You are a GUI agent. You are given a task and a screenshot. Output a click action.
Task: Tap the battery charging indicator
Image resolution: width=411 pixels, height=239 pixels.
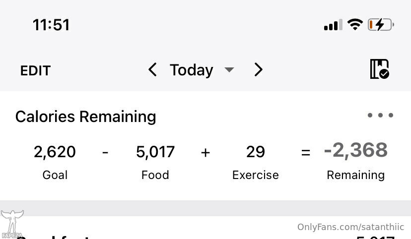pos(381,25)
